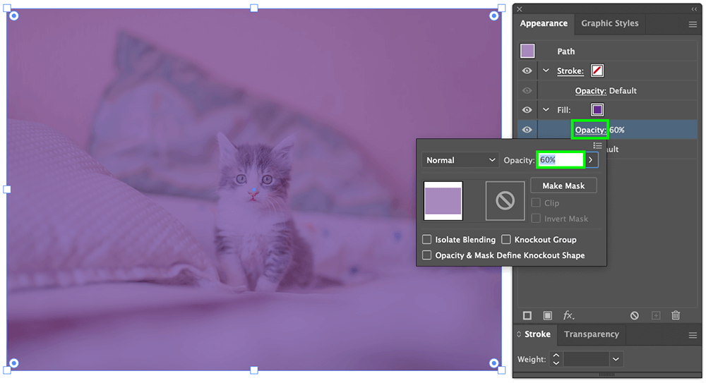Switch to the Graphic Styles tab
Viewport: 706px width, 383px height.
click(x=610, y=23)
